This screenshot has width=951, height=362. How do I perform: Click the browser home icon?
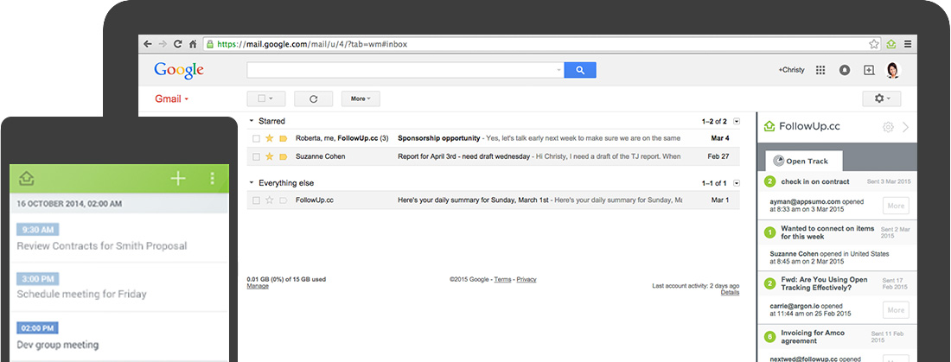(x=194, y=43)
